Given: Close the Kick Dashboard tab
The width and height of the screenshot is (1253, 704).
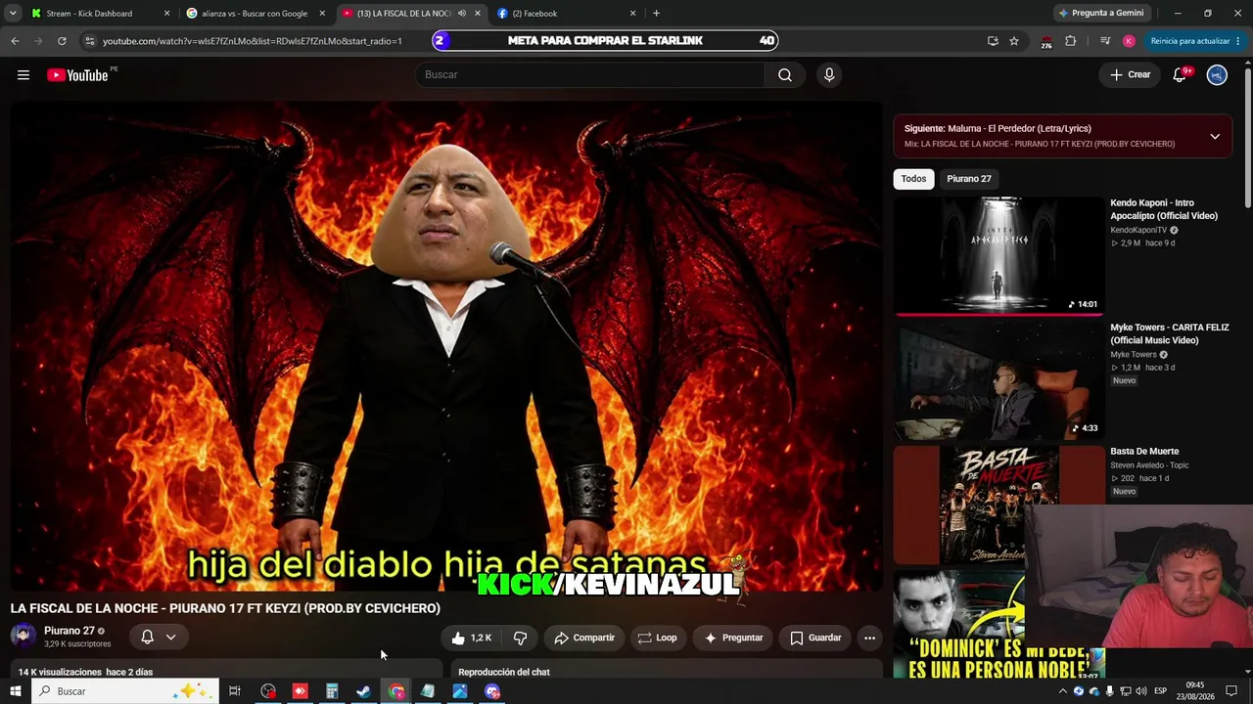Looking at the screenshot, I should [166, 14].
